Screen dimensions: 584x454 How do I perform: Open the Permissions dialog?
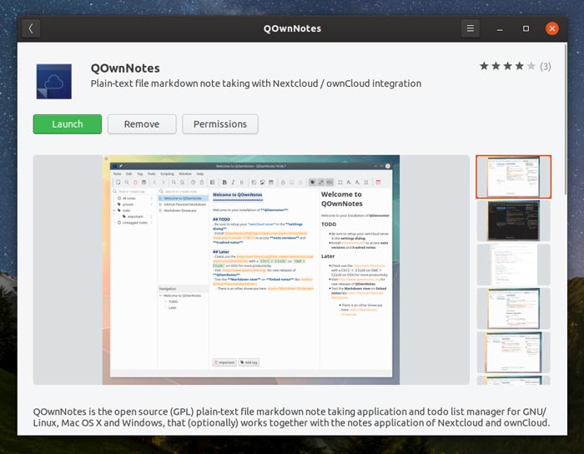(220, 124)
